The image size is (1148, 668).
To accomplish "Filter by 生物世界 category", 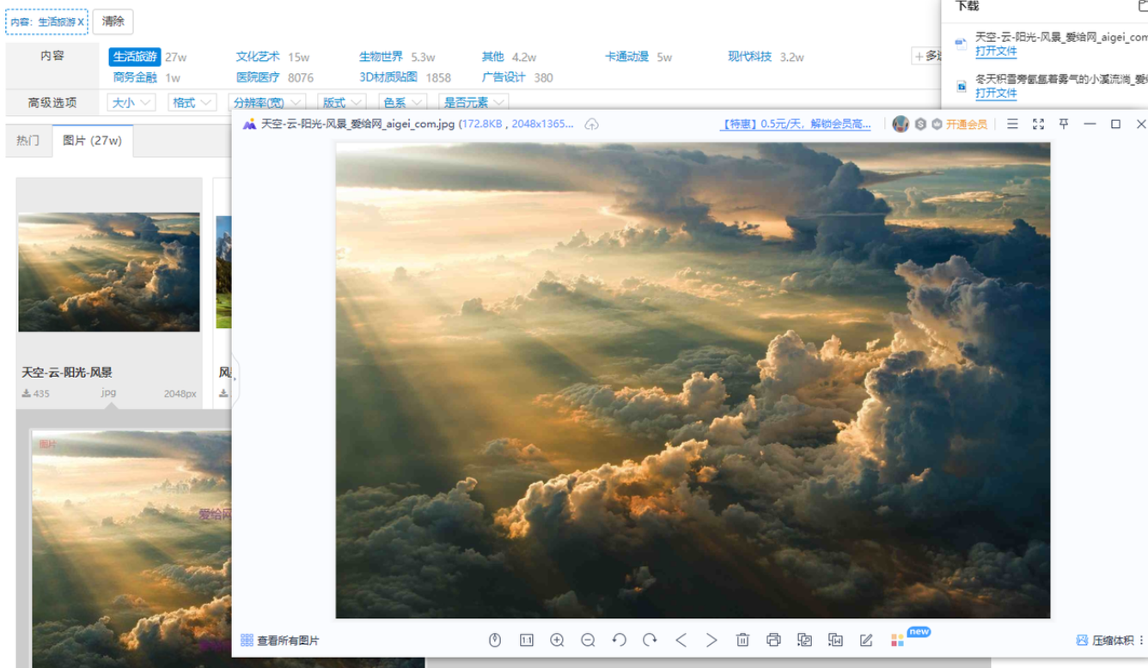I will point(381,57).
